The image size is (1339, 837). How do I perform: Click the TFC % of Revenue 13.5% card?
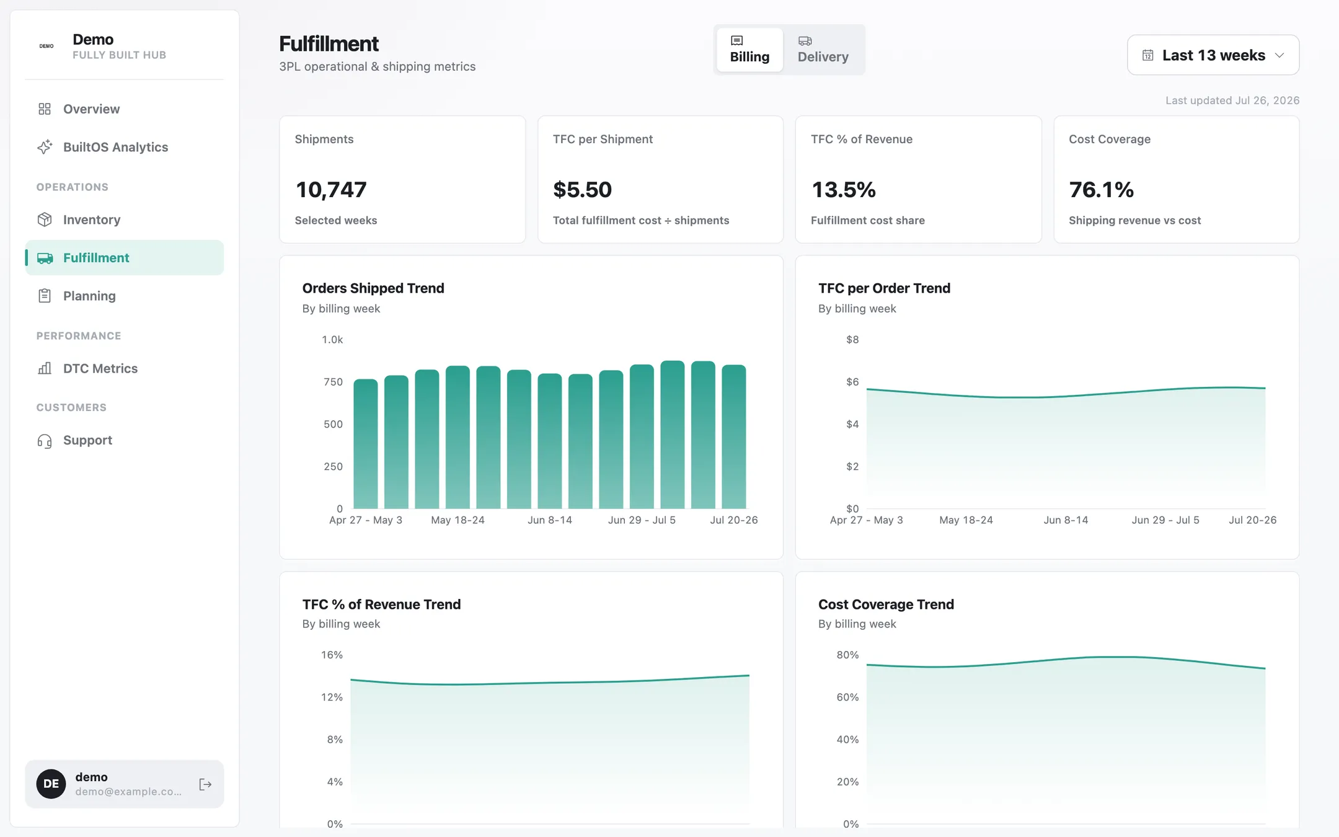[x=918, y=179]
